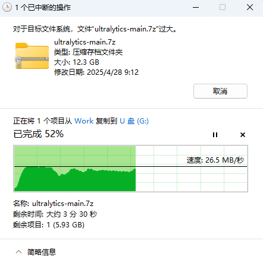Close the interrupted operation dialog window

click(250, 8)
